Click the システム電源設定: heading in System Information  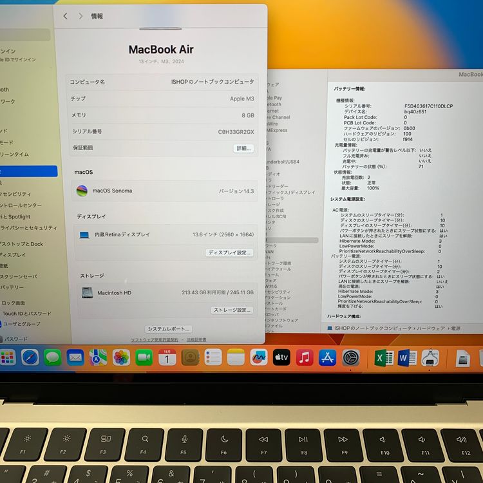pyautogui.click(x=348, y=199)
